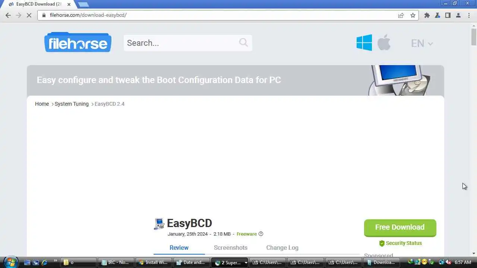This screenshot has width=477, height=268.
Task: Click the EasyBCD heading title
Action: click(x=189, y=223)
